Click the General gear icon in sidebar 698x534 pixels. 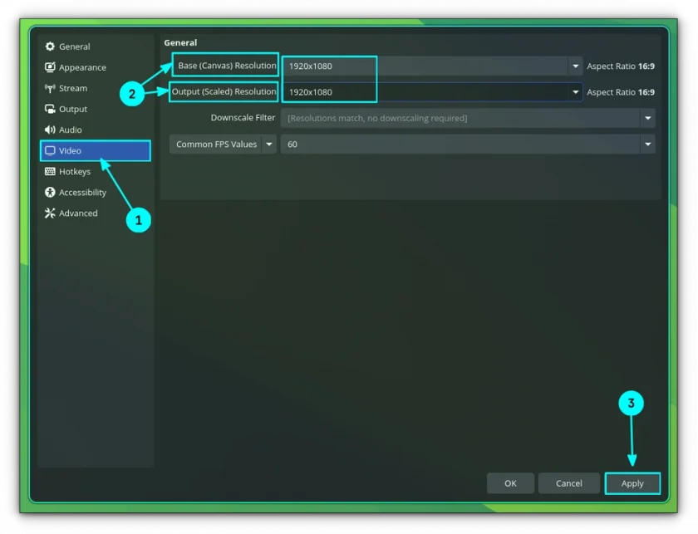(x=50, y=47)
